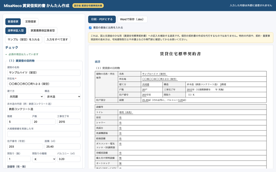Click 入力をすべて消す button
The image size is (276, 172).
[x=57, y=40]
